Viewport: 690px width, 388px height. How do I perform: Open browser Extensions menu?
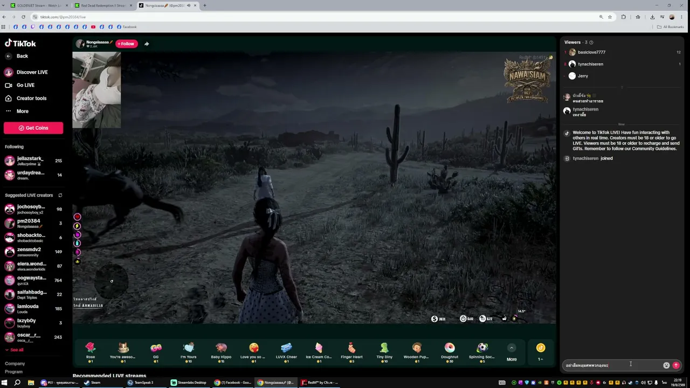pyautogui.click(x=624, y=17)
